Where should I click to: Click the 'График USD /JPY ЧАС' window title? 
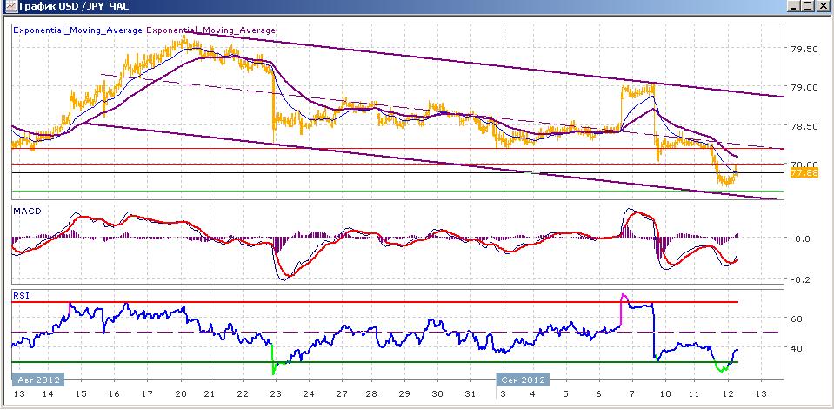tap(73, 6)
